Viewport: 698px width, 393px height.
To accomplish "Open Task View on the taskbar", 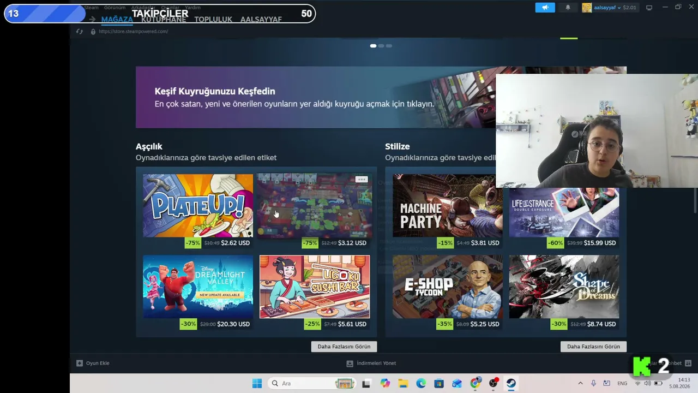I will coord(366,383).
